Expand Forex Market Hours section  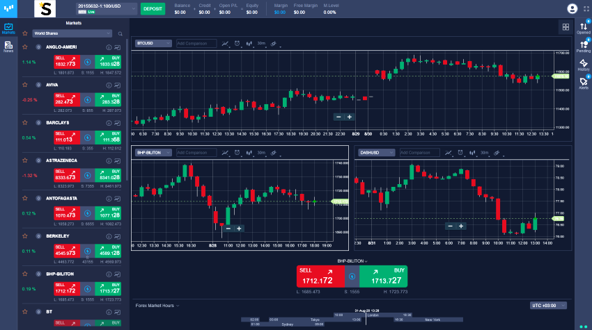157,306
